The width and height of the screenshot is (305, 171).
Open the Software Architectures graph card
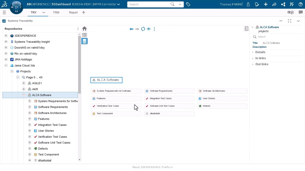click(x=222, y=91)
